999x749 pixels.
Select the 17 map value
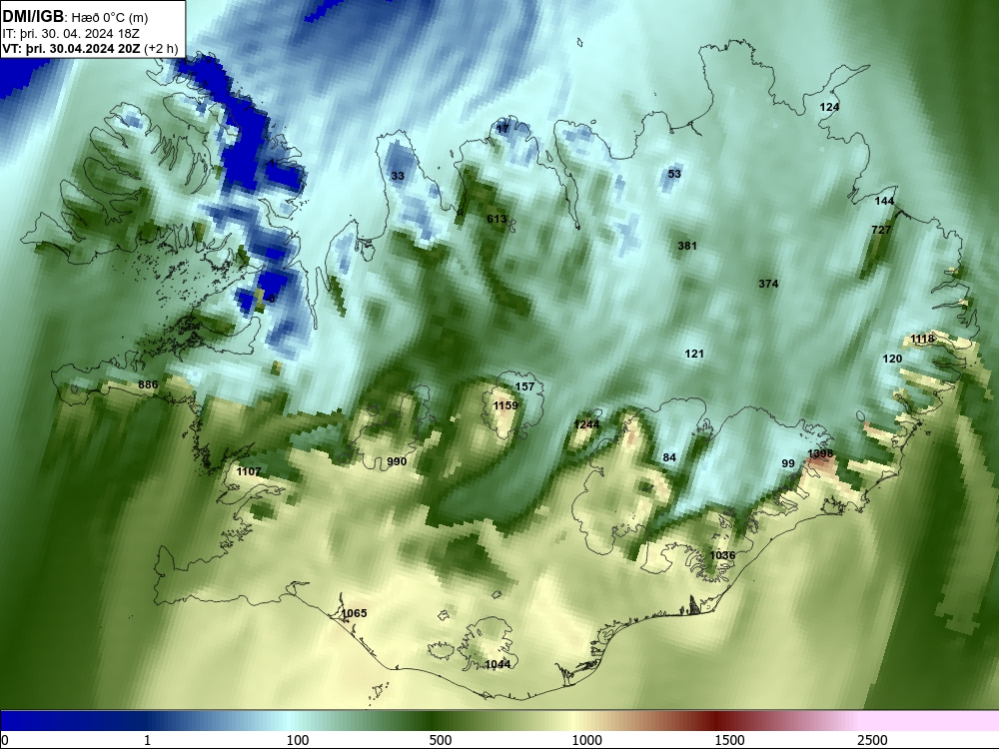coord(502,129)
